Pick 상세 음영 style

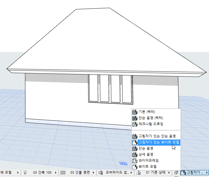point(156,155)
